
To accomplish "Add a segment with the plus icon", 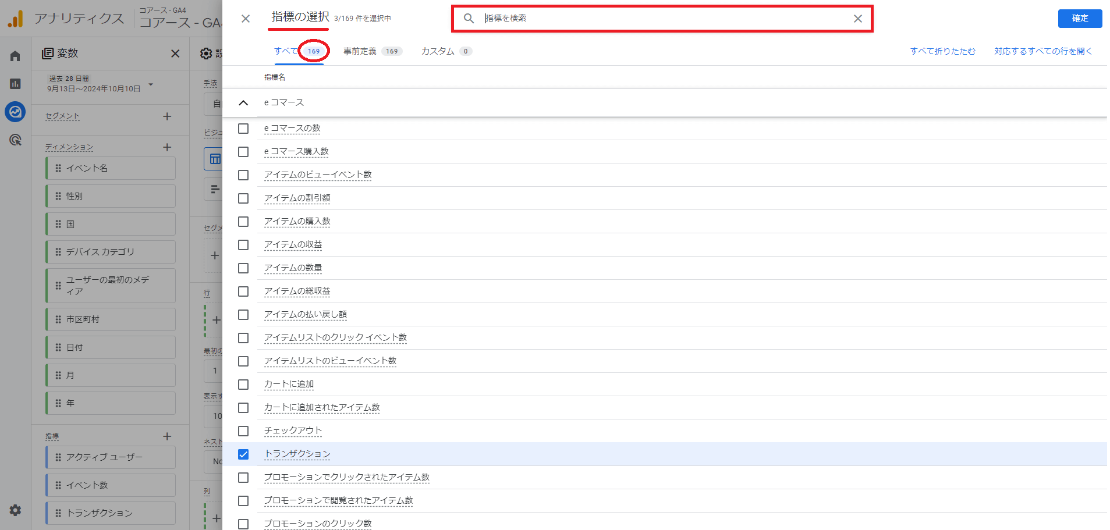I will click(x=167, y=116).
